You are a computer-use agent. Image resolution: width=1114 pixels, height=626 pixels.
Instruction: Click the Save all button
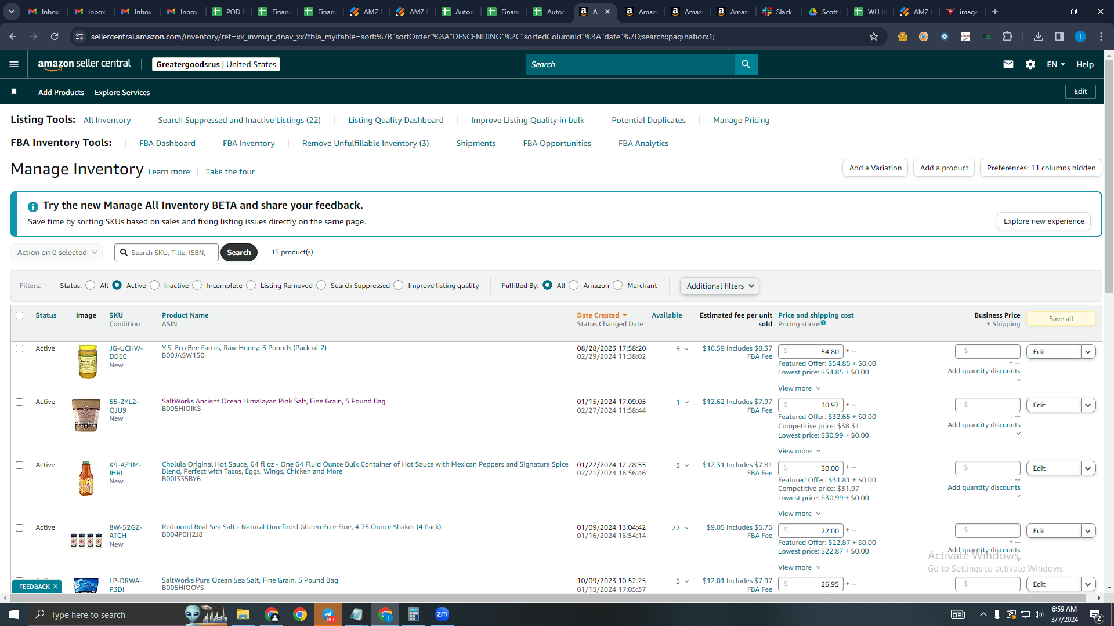(1061, 319)
